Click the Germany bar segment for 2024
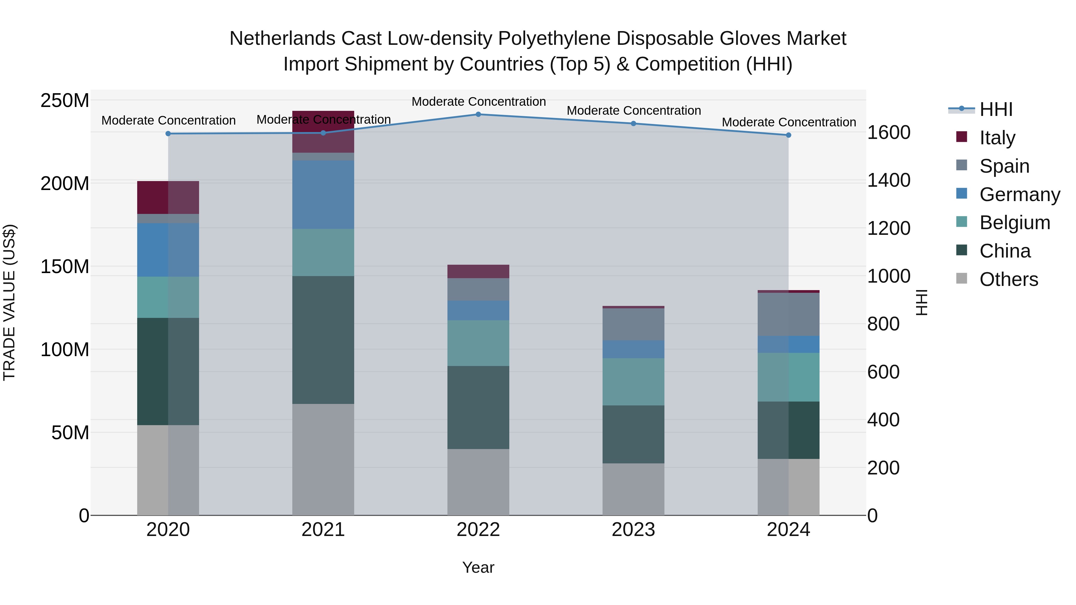 pyautogui.click(x=789, y=344)
